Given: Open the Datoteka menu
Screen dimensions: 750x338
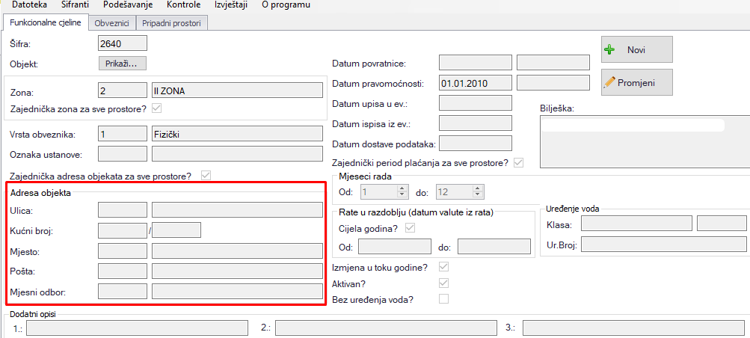Looking at the screenshot, I should pyautogui.click(x=30, y=4).
